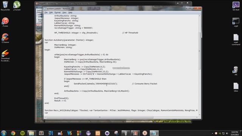
Task: Click the 'JasperMeneses := StrToInt' line
Action: [x=108, y=74]
